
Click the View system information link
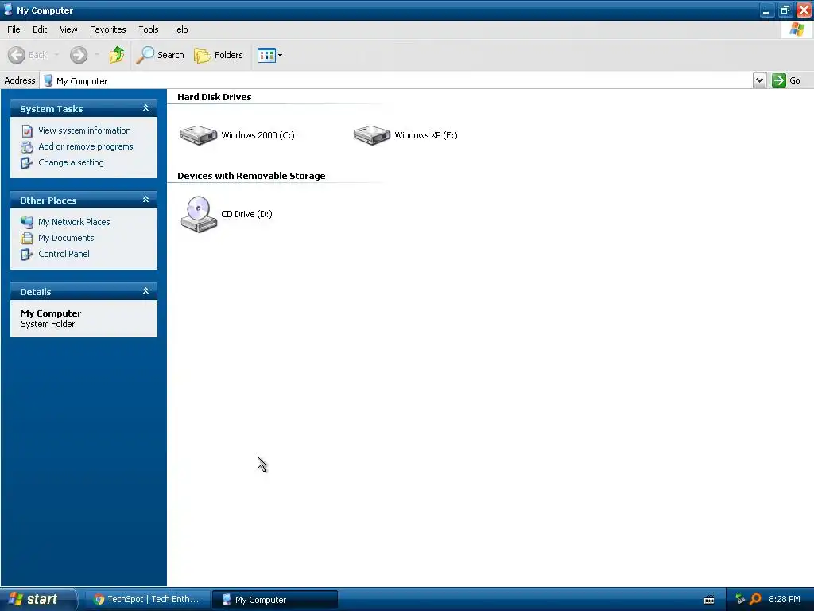click(x=84, y=130)
